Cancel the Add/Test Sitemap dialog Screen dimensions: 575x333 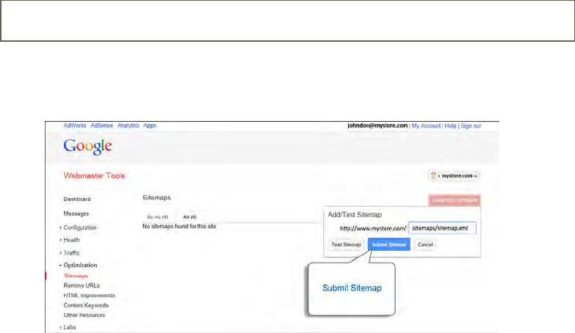click(425, 244)
